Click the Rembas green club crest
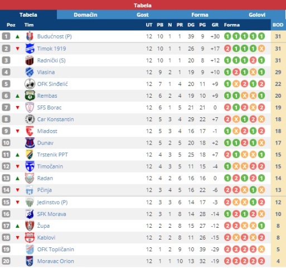Image resolution: width=286 pixels, height=268 pixels. [x=30, y=95]
